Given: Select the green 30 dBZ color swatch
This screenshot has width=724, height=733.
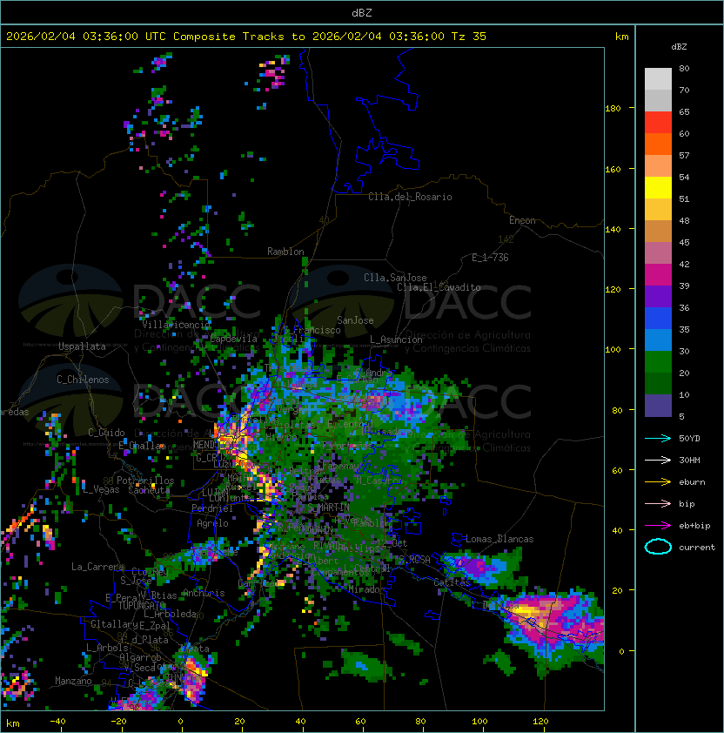Looking at the screenshot, I should [x=658, y=362].
